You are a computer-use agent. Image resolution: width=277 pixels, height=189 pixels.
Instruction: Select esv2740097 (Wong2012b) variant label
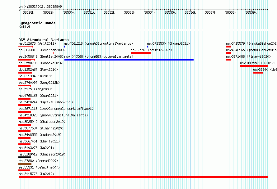(39, 83)
